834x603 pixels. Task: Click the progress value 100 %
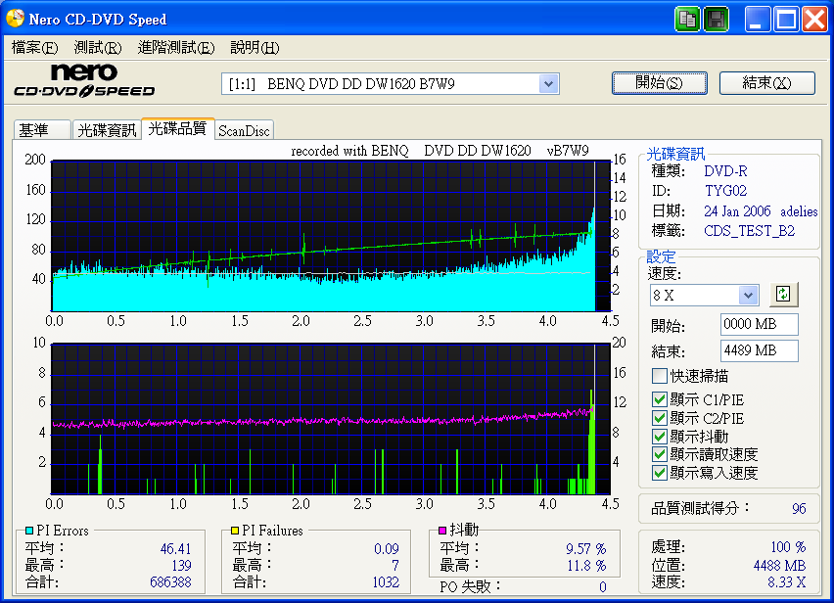pyautogui.click(x=788, y=547)
